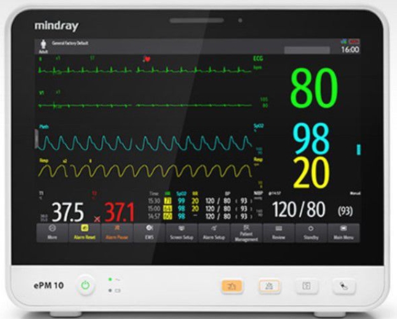This screenshot has width=397, height=319.
Task: Tap the network status icon near clock
Action: coord(344,42)
